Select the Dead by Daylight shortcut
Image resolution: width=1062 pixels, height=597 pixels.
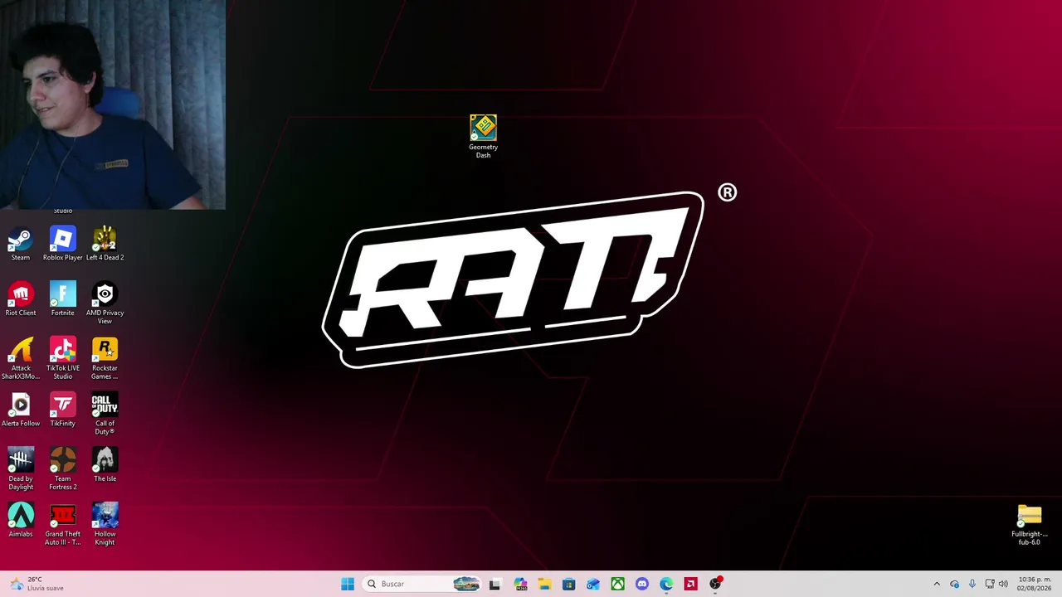[x=20, y=469]
